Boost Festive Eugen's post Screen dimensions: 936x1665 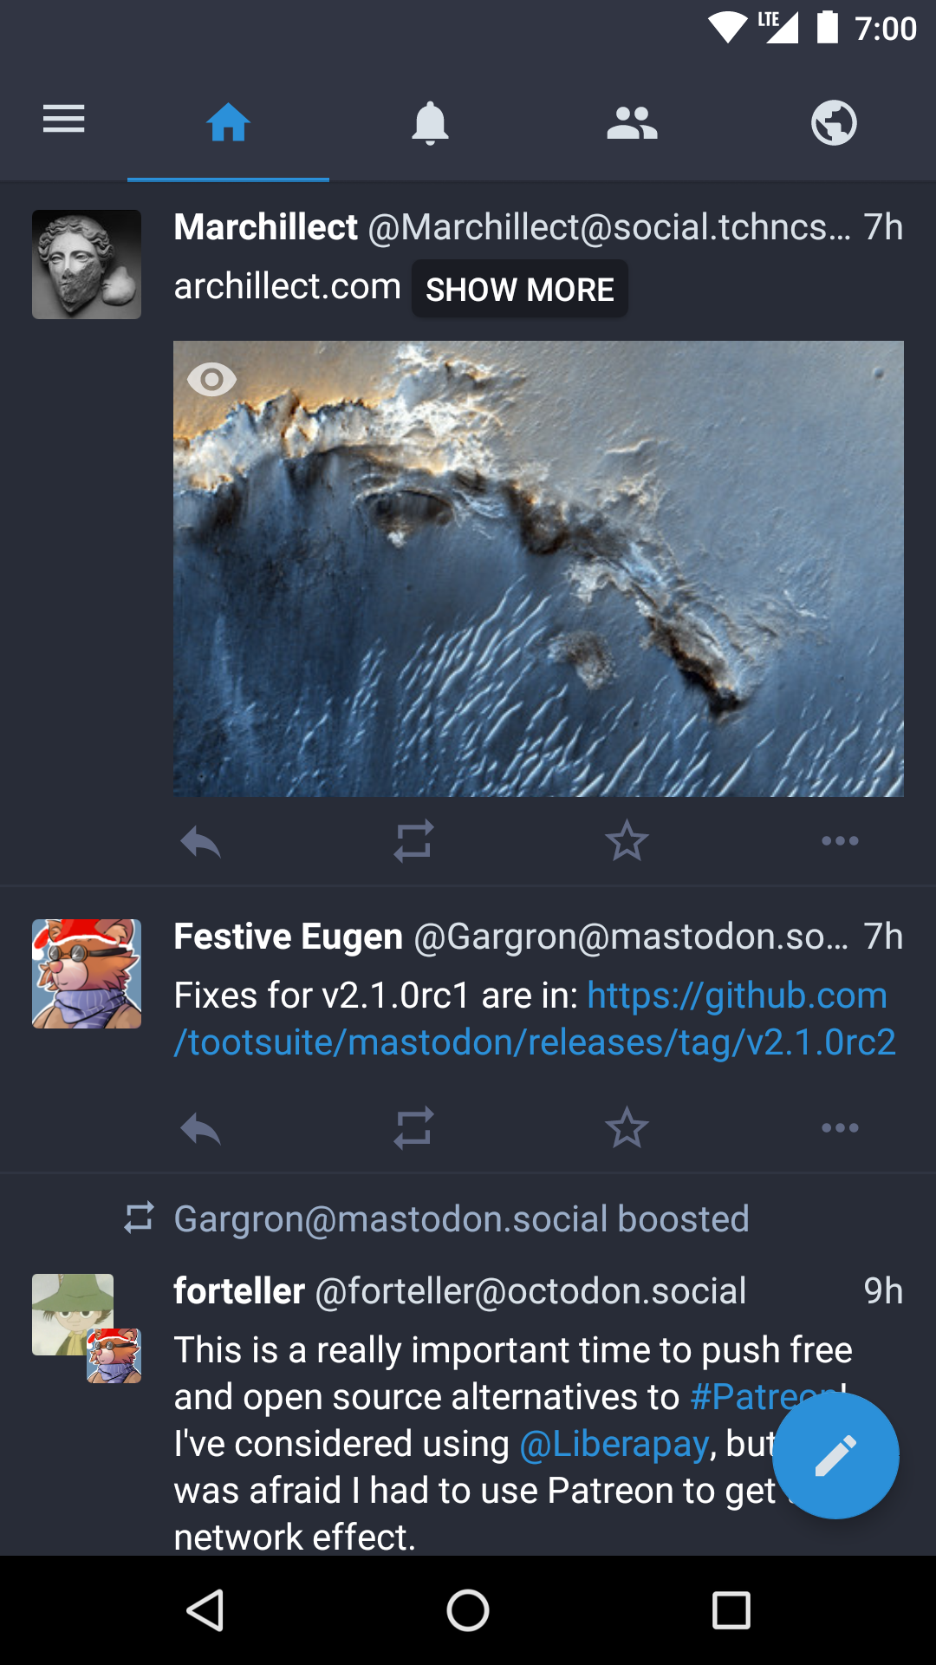pos(413,1128)
